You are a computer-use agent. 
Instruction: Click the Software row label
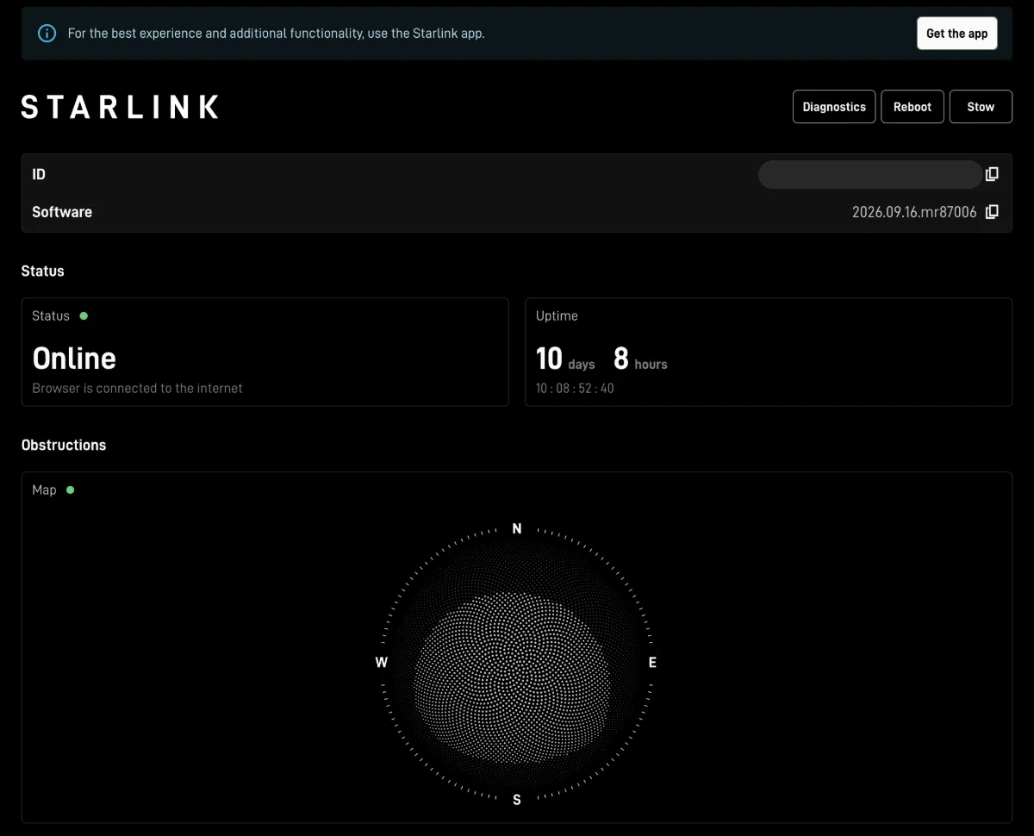[62, 212]
